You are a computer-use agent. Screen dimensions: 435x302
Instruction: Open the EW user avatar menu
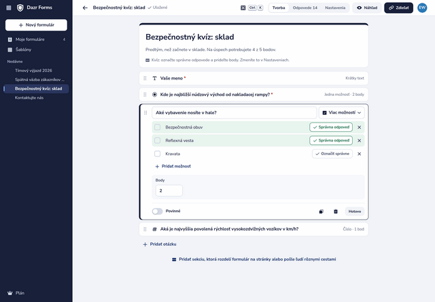click(422, 7)
